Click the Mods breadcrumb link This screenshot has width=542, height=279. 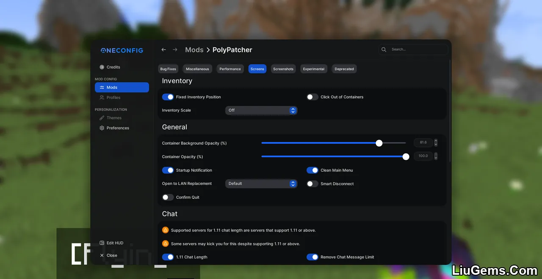point(194,50)
